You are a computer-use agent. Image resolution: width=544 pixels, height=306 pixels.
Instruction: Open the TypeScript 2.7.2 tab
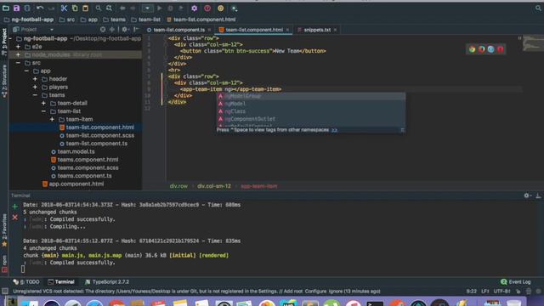[107, 281]
